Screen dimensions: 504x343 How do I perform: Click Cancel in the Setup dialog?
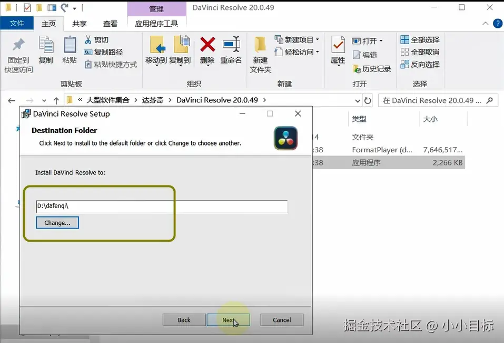tap(282, 320)
